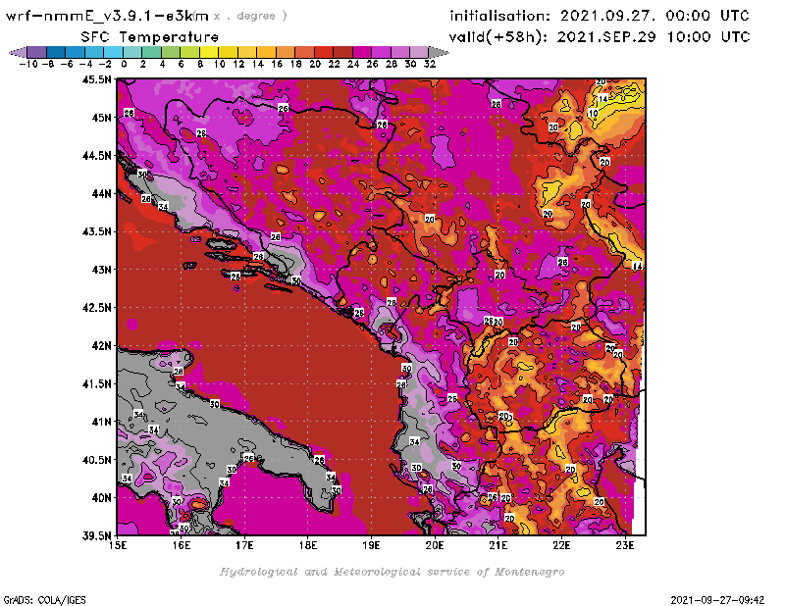Select the 19E longitude axis label
This screenshot has width=785, height=606.
pos(371,545)
